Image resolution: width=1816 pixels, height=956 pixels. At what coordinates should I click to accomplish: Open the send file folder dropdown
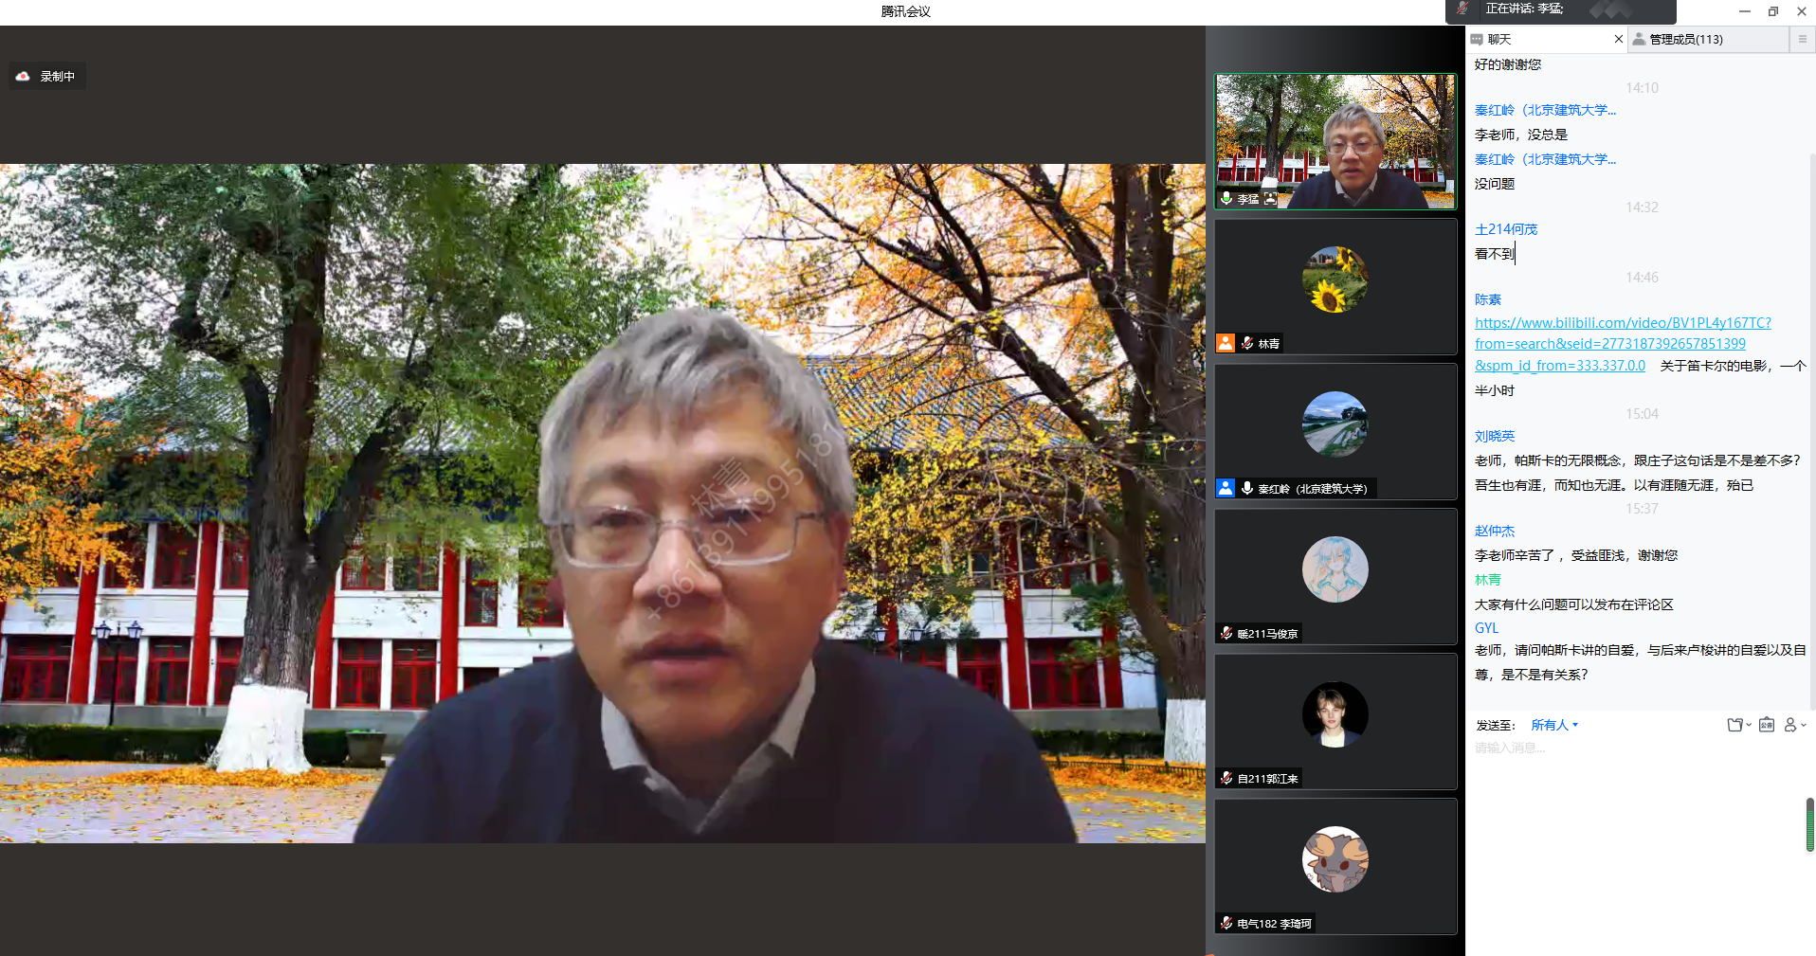[1738, 725]
